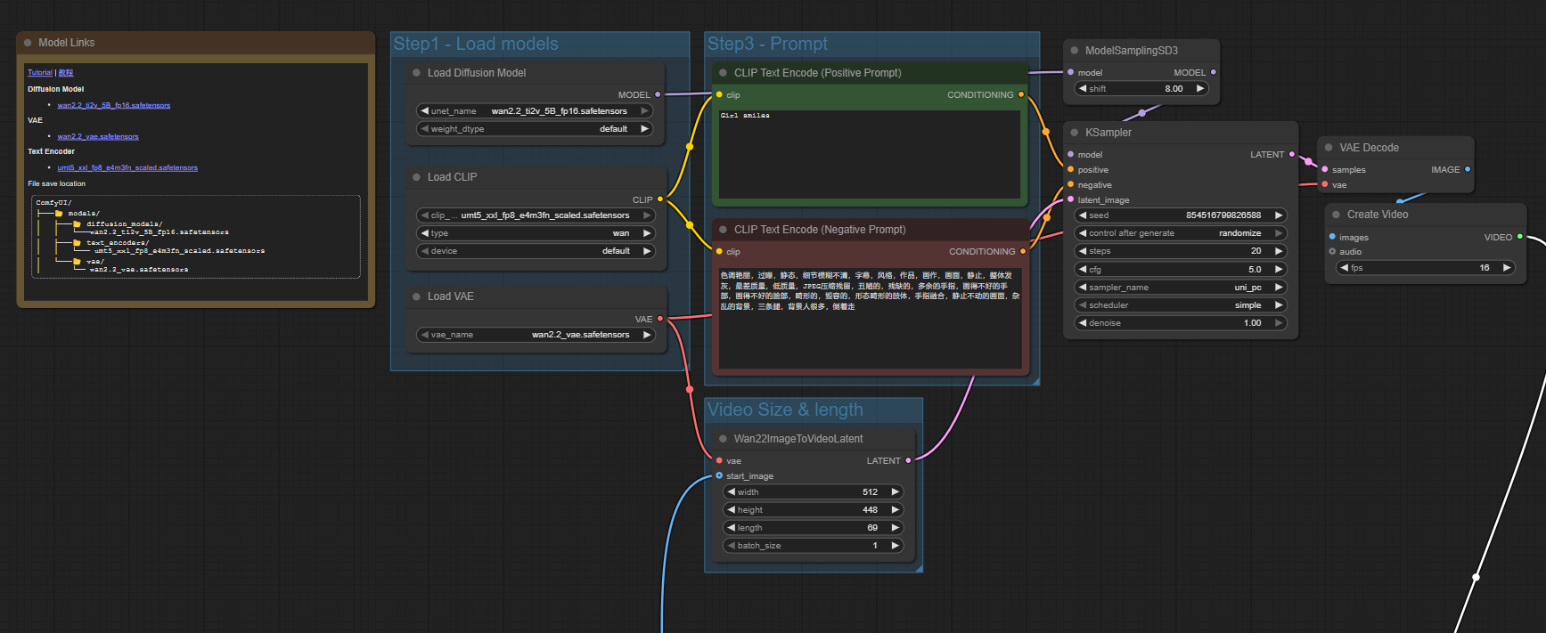This screenshot has height=633, width=1546.
Task: Open the unet_name model dropdown
Action: coord(536,111)
